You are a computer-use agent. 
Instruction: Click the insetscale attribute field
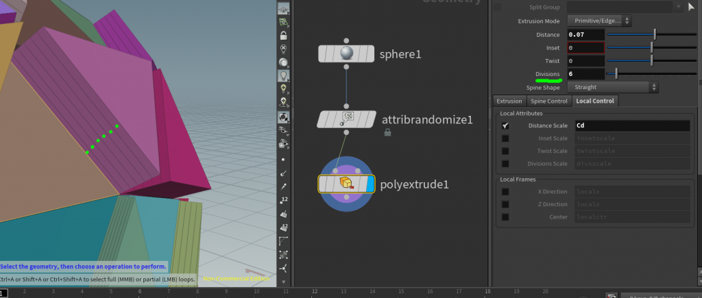click(x=632, y=138)
